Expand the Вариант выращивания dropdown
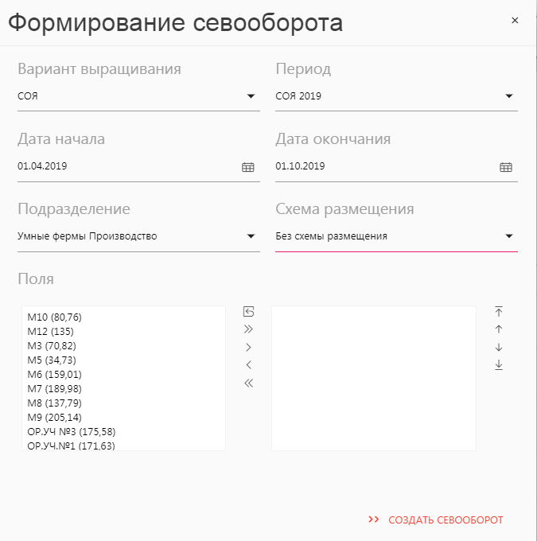The width and height of the screenshot is (537, 541). 251,97
